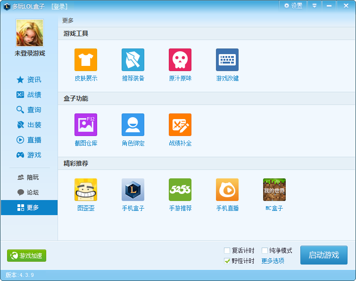This screenshot has height=281, width=356.
Task: Open the 手机直播 mobile live stream app
Action: pos(227,190)
